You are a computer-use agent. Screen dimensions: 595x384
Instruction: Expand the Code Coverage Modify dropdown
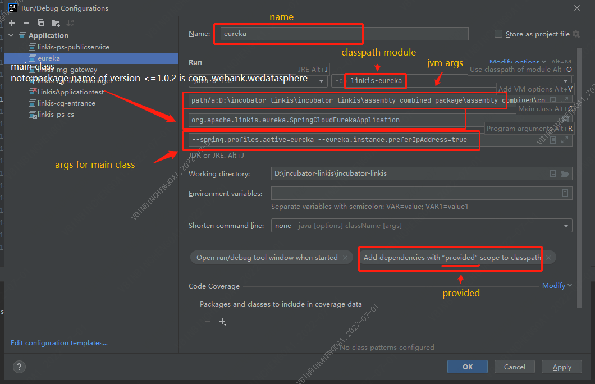tap(557, 286)
